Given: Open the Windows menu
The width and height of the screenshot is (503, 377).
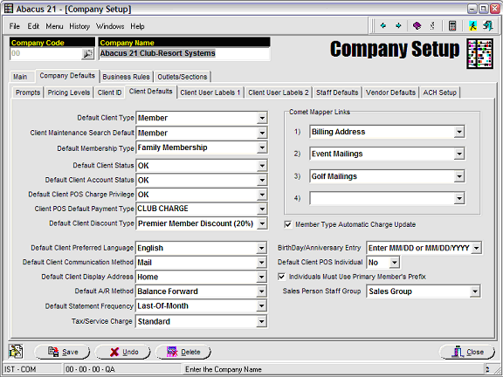Looking at the screenshot, I should 110,26.
